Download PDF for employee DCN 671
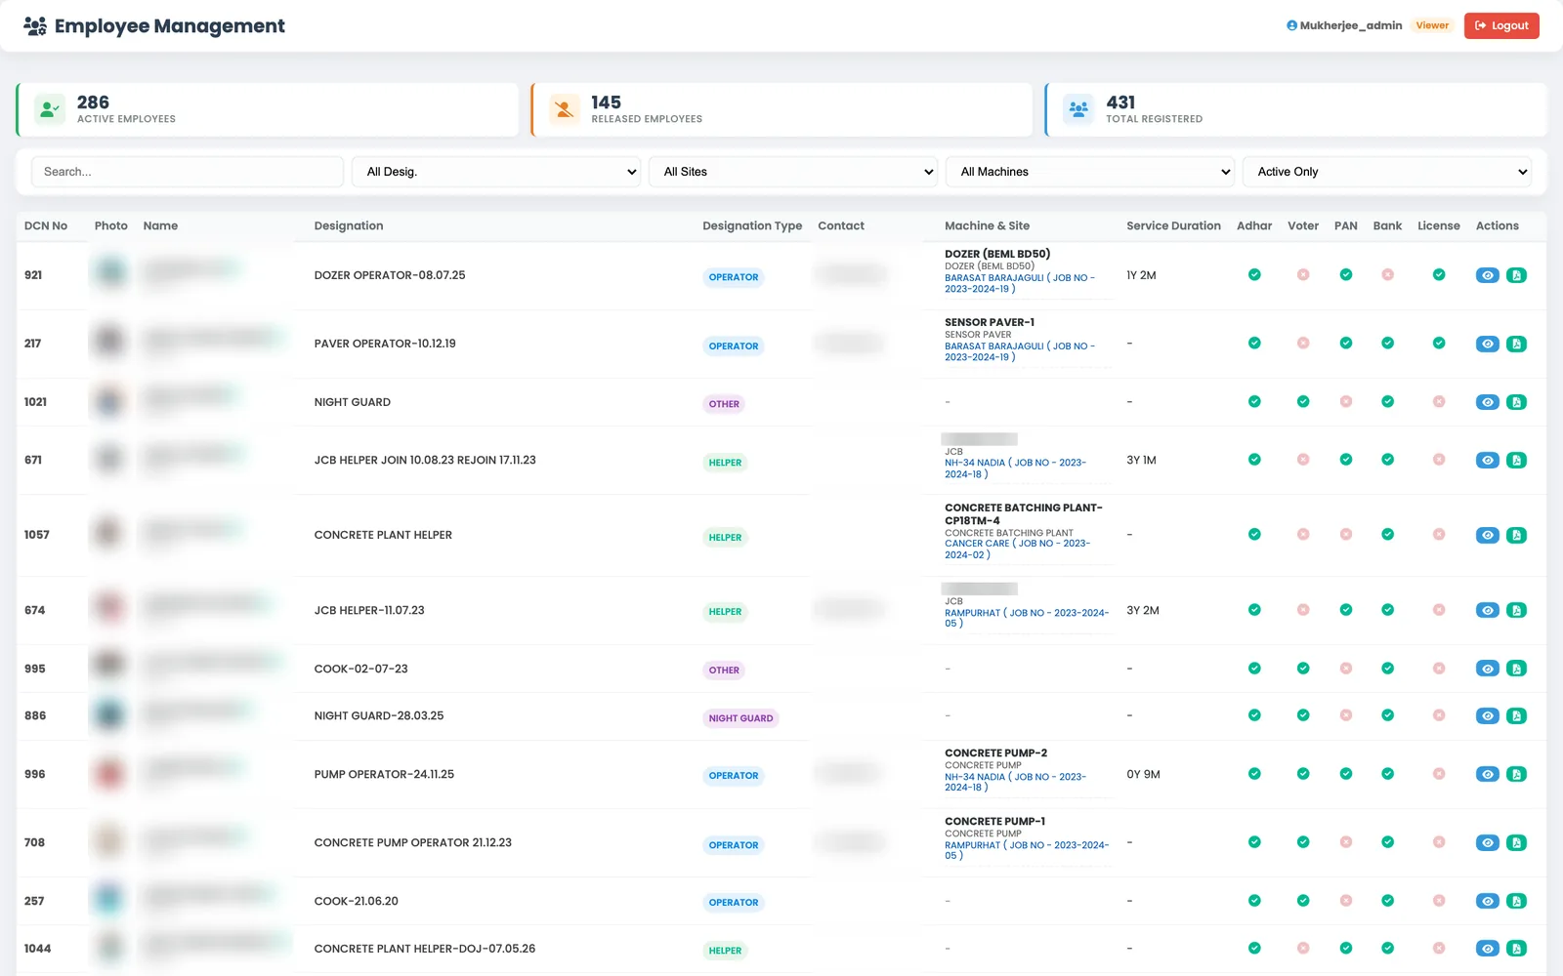The width and height of the screenshot is (1563, 976). pyautogui.click(x=1516, y=460)
